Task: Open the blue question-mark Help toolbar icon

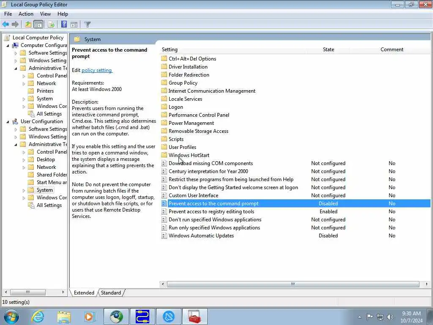Action: click(x=64, y=24)
